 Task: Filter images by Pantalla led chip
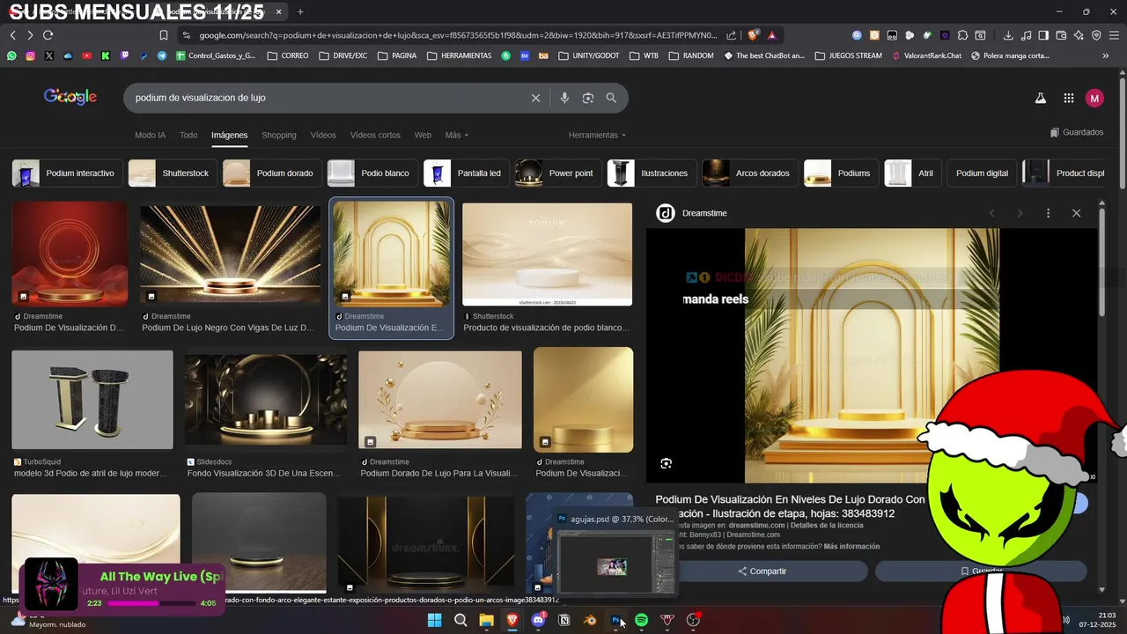(466, 173)
